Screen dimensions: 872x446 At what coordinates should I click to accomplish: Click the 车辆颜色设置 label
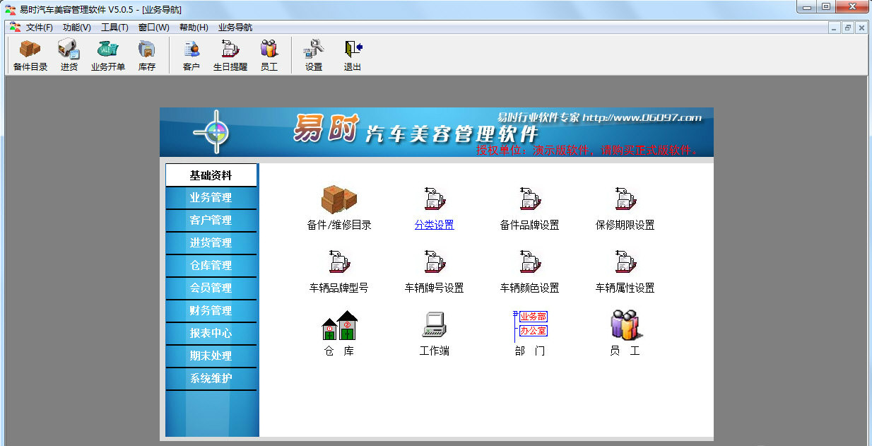(530, 288)
